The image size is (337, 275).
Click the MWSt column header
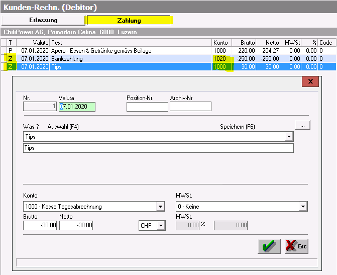click(x=290, y=43)
